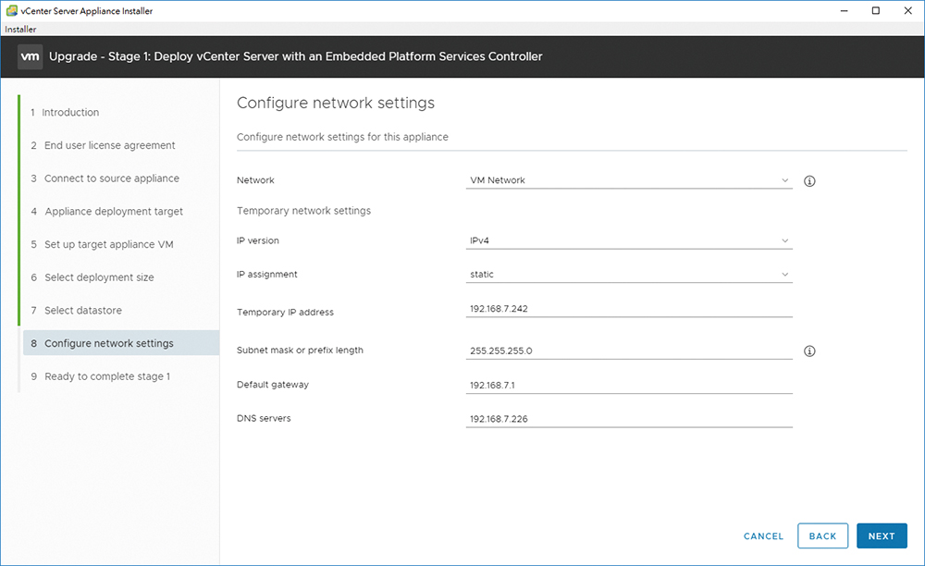925x566 pixels.
Task: Click the 'DNS servers' label
Action: point(264,418)
